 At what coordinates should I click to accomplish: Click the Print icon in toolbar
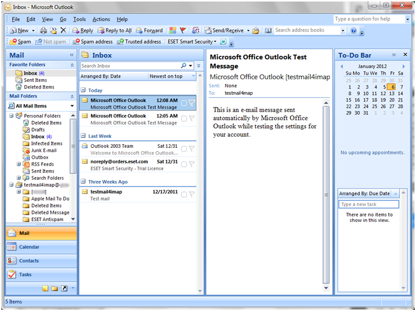[44, 30]
